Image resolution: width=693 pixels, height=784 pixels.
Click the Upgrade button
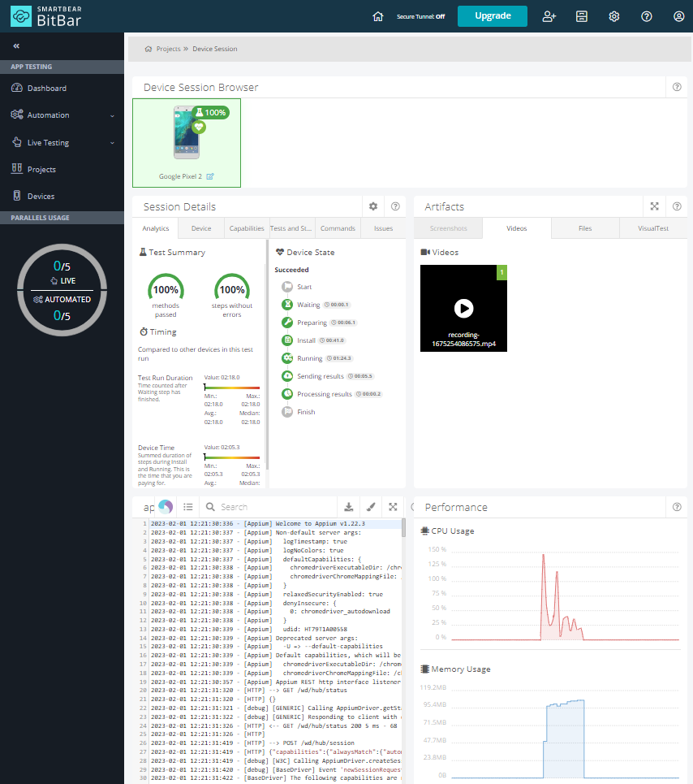pos(493,15)
